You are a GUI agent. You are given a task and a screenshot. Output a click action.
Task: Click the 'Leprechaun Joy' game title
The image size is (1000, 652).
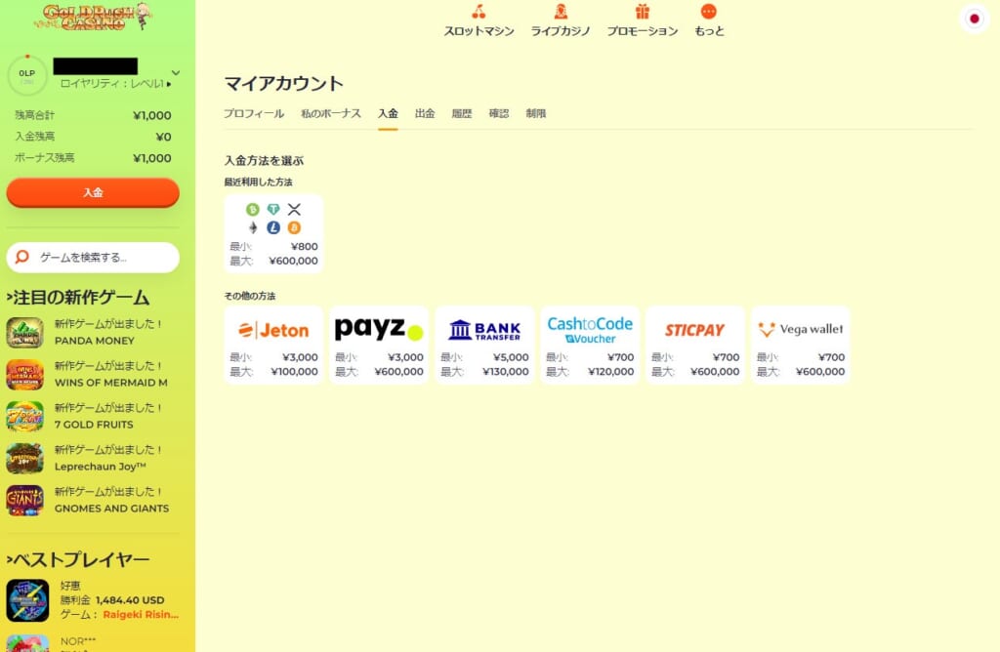(x=101, y=467)
